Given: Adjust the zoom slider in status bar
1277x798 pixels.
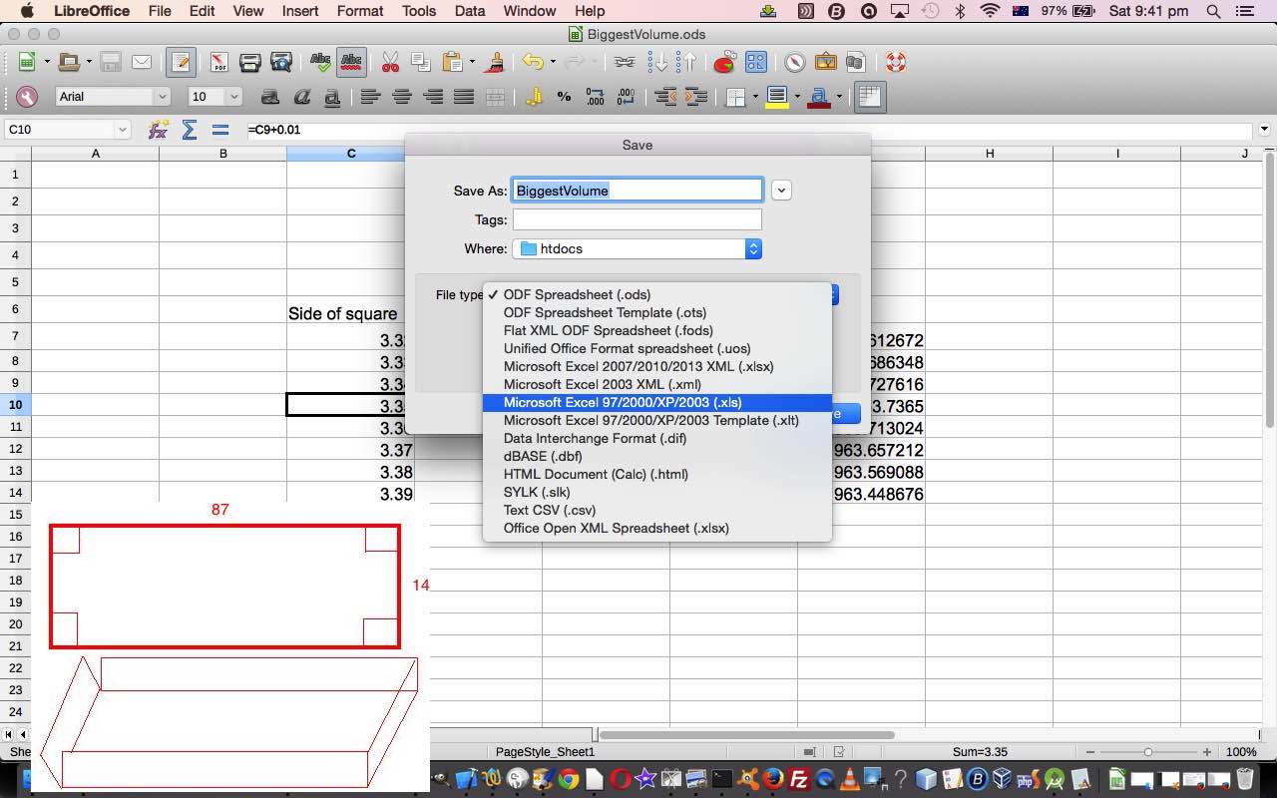Looking at the screenshot, I should pos(1148,752).
